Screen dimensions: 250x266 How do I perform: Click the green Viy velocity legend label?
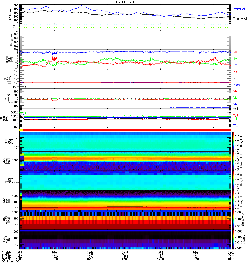coord(235,98)
